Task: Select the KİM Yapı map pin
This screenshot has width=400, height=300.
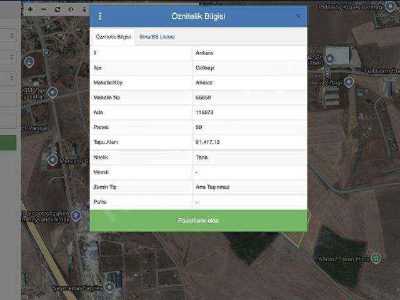Action: point(52,93)
